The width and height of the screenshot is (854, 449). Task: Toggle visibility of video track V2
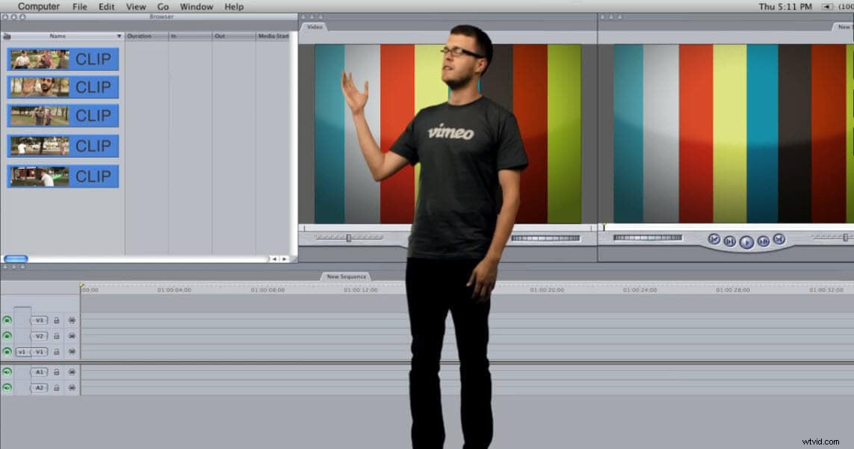[x=6, y=335]
